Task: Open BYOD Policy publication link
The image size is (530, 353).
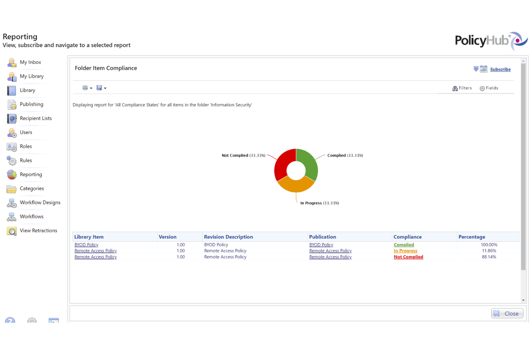Action: (321, 245)
